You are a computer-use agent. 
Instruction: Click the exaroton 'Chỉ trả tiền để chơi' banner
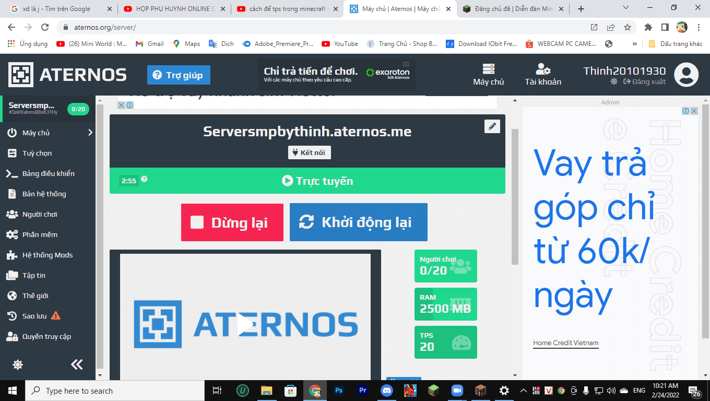click(337, 74)
